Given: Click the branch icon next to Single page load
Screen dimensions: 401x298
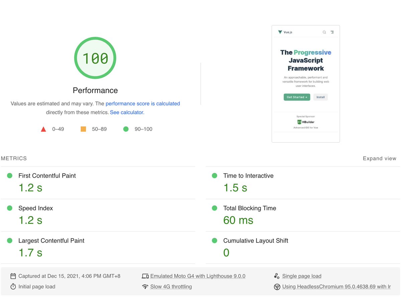Looking at the screenshot, I should coord(277,276).
